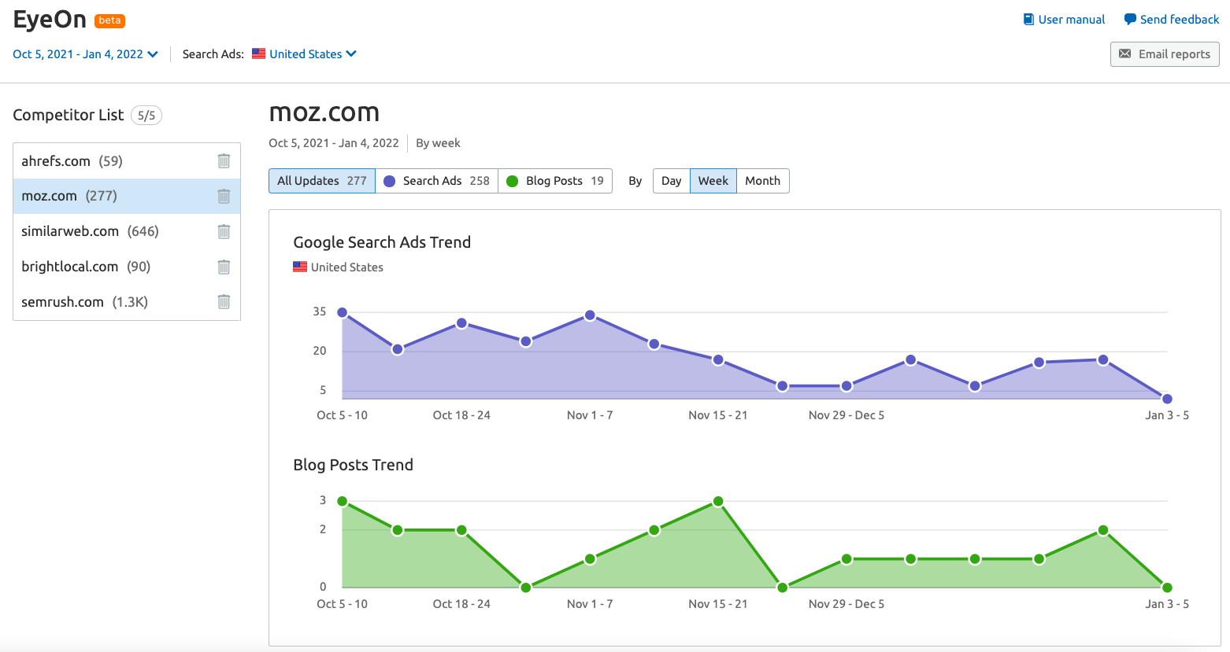Click the EyeOn logo title
The width and height of the screenshot is (1230, 652).
pos(50,20)
